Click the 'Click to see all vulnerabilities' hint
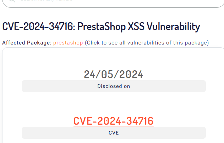Screen dimensions: 224x143 tap(147, 43)
